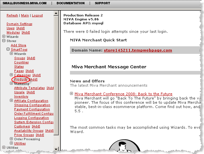
Task: Open System Extension Configuration link
Action: [34, 122]
